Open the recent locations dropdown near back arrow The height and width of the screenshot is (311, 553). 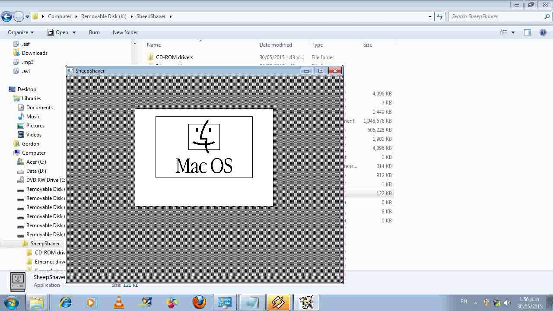[x=27, y=17]
